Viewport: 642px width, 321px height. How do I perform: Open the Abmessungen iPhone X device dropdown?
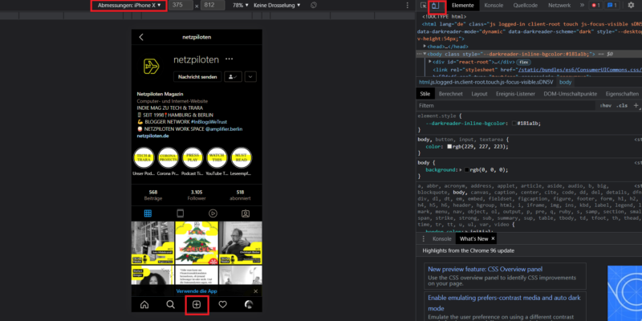coord(128,6)
